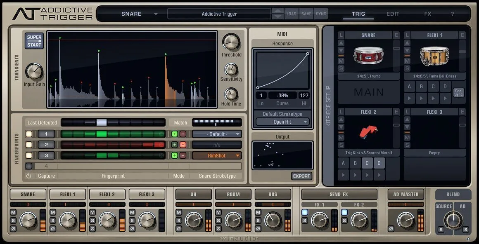This screenshot has height=244, width=479.
Task: Click the L icon on the Flexi 3 kitpiece
Action: 408,111
